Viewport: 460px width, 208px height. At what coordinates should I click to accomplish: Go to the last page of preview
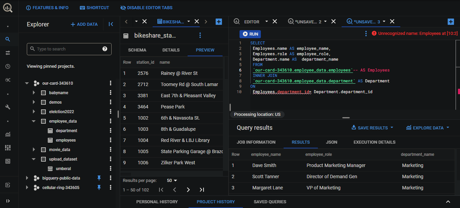(202, 190)
